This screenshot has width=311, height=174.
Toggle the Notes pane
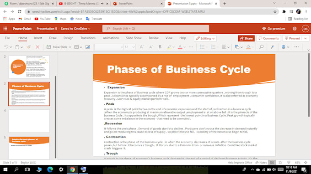pyautogui.click(x=261, y=163)
